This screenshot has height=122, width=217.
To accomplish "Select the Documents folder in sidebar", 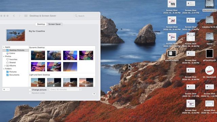I will tap(13, 75).
